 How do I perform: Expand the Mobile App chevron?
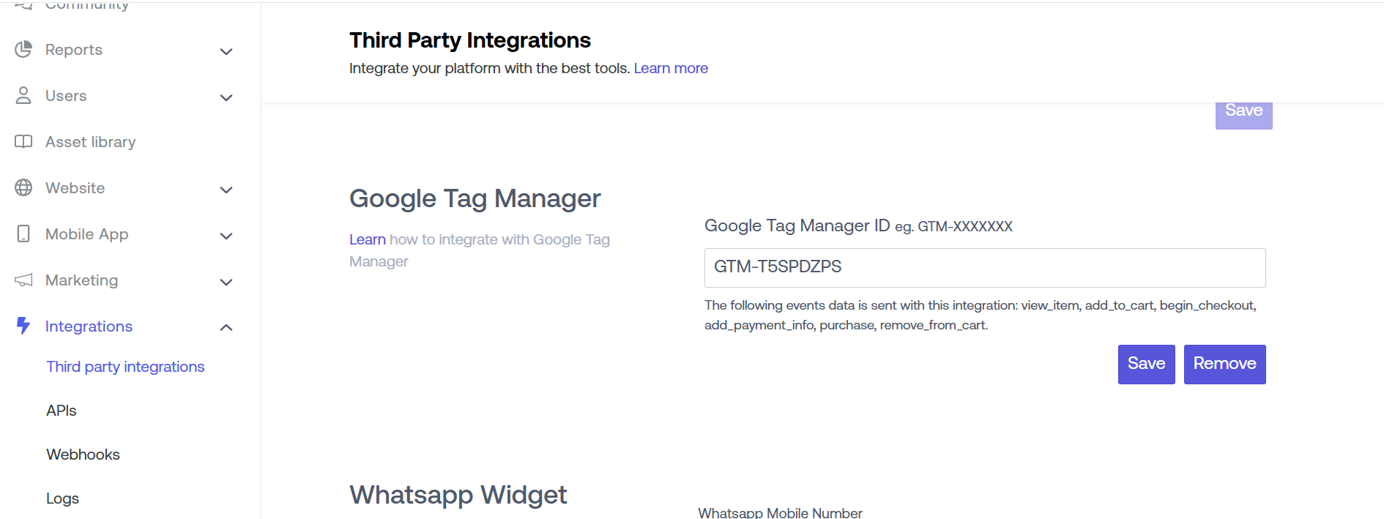pyautogui.click(x=226, y=236)
